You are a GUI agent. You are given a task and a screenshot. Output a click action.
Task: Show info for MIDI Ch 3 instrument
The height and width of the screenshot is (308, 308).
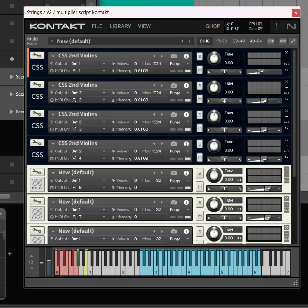click(186, 115)
